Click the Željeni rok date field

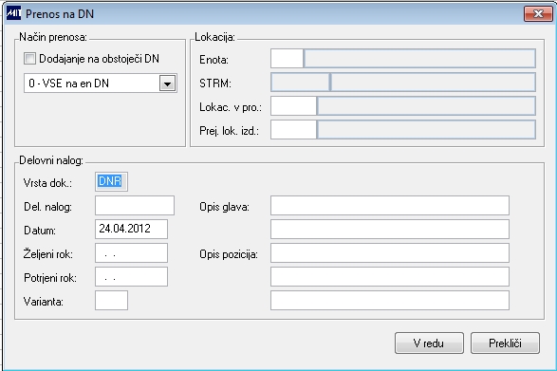point(132,253)
